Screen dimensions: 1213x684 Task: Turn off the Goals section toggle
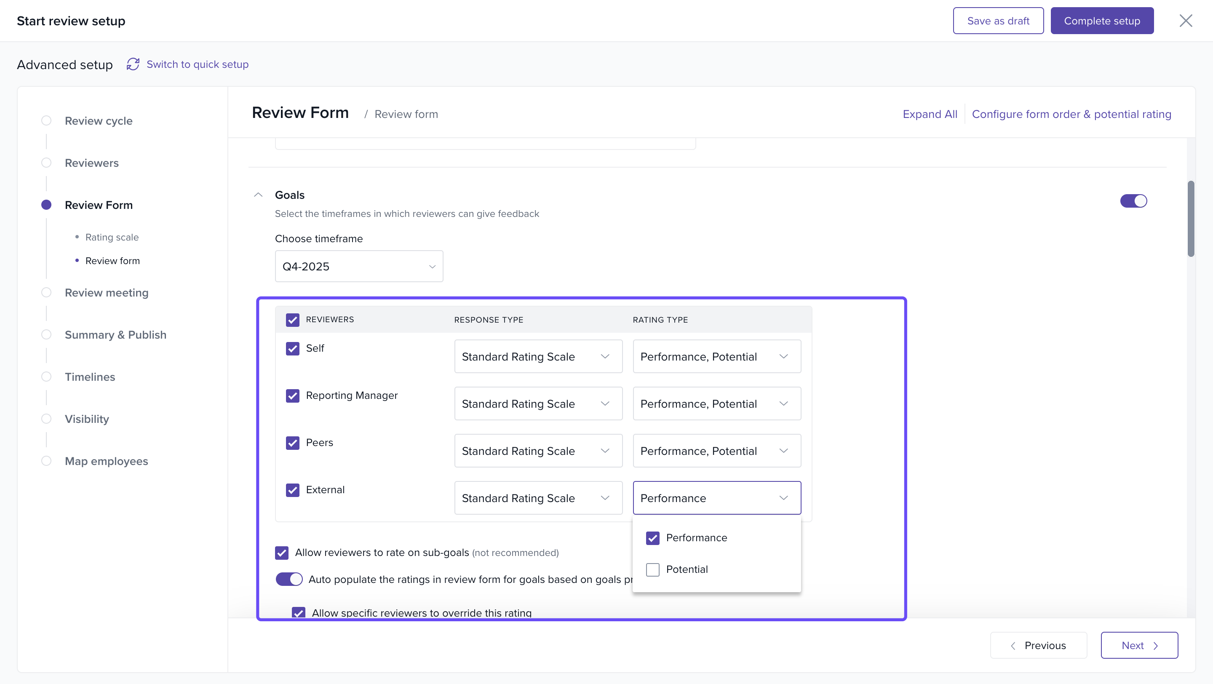[x=1133, y=201]
